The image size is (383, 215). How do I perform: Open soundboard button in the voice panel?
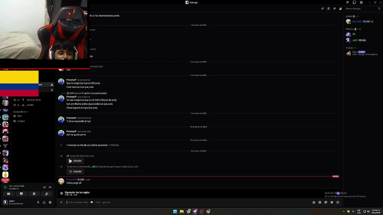[47, 194]
